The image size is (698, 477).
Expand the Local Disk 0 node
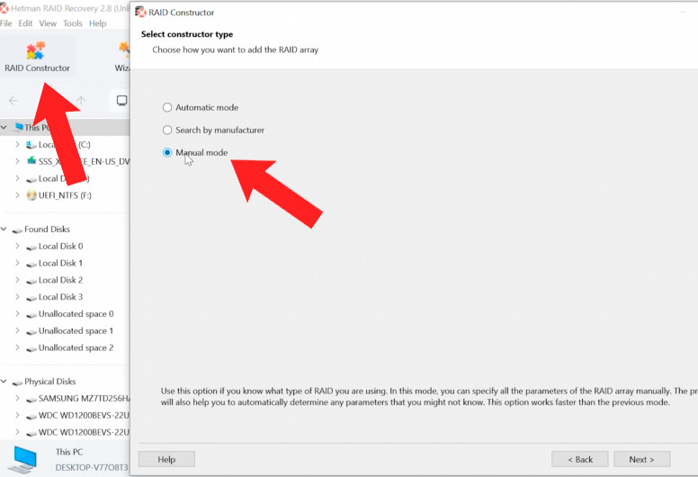click(17, 246)
